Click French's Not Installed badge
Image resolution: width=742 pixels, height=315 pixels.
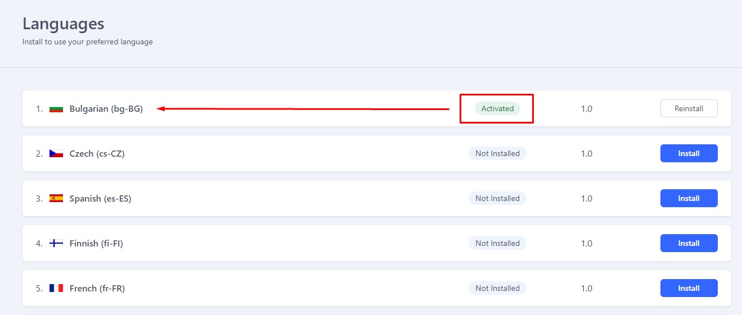coord(497,288)
